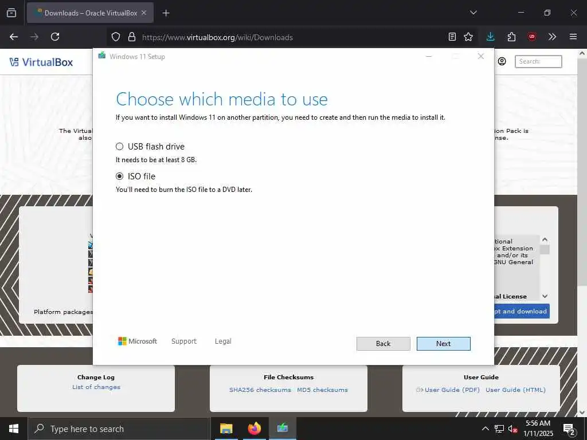Open the Firefox list all tabs dropdown
The height and width of the screenshot is (440, 587).
[473, 13]
